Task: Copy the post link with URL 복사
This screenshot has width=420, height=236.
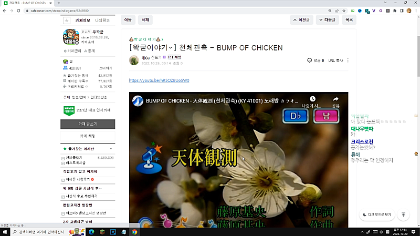Action: pos(335,60)
